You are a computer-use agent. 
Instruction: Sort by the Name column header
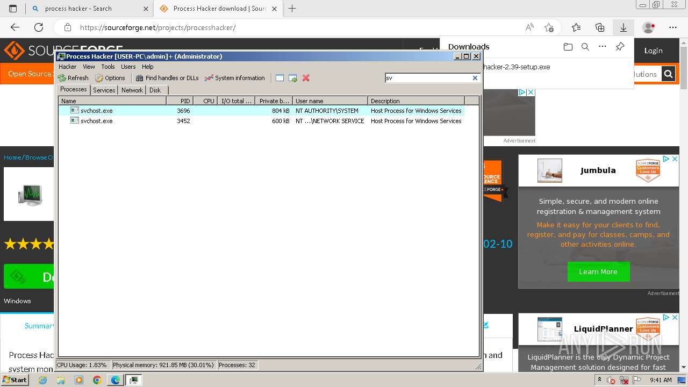pos(112,101)
